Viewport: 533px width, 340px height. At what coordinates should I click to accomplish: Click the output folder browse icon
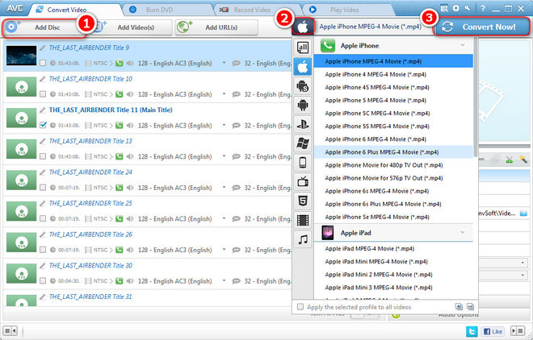pyautogui.click(x=523, y=214)
